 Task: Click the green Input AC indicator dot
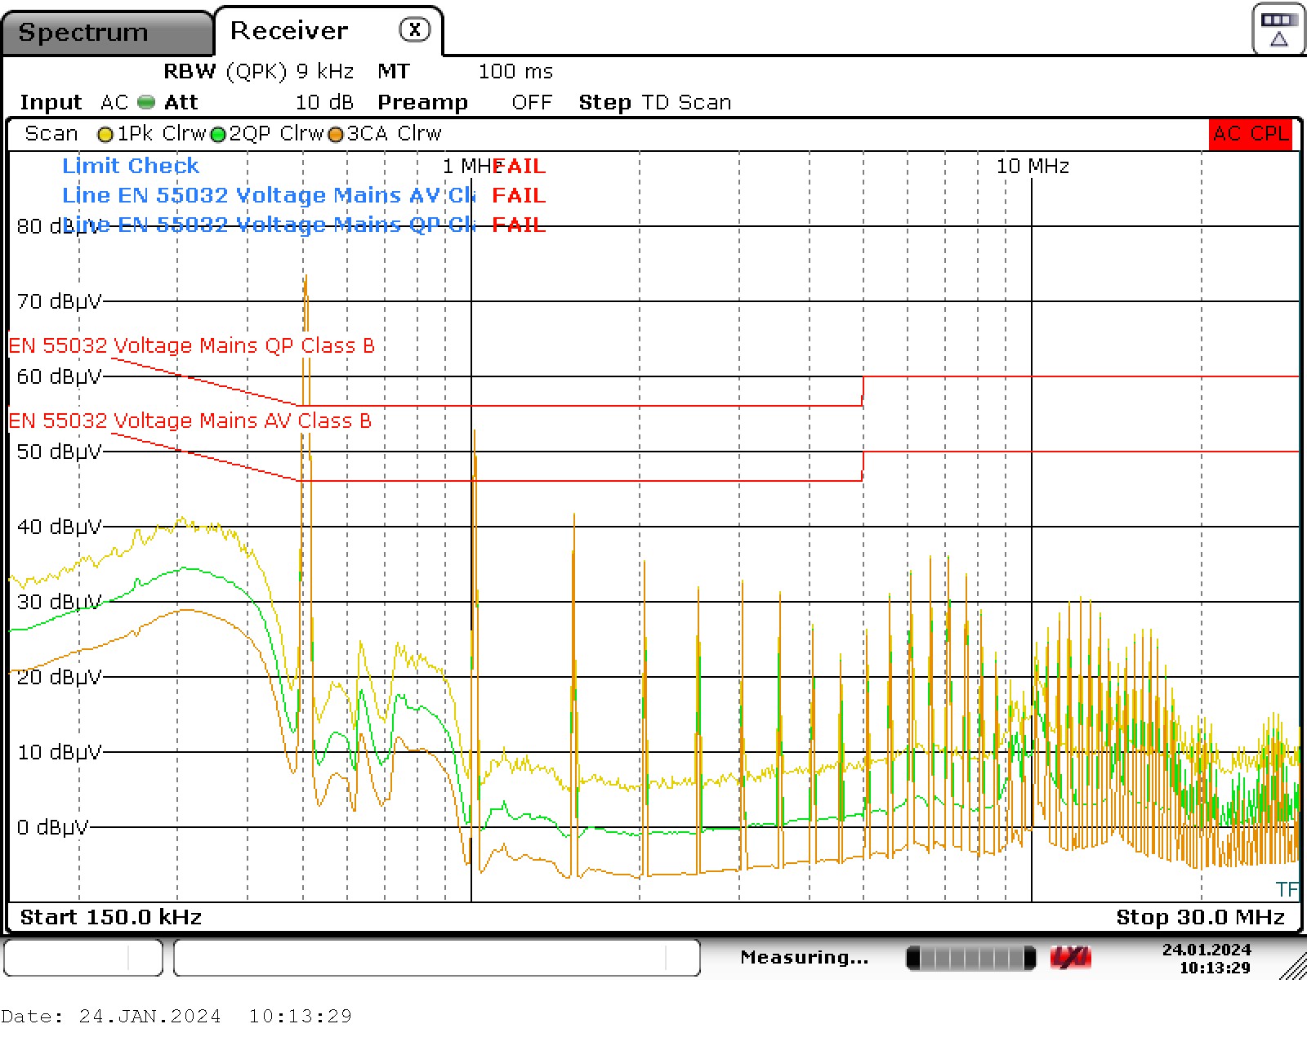(x=146, y=103)
